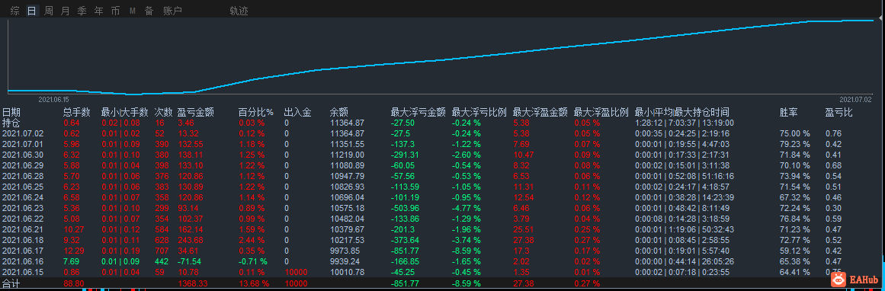
Task: Select the 持仓 open positions row
Action: click(442, 123)
